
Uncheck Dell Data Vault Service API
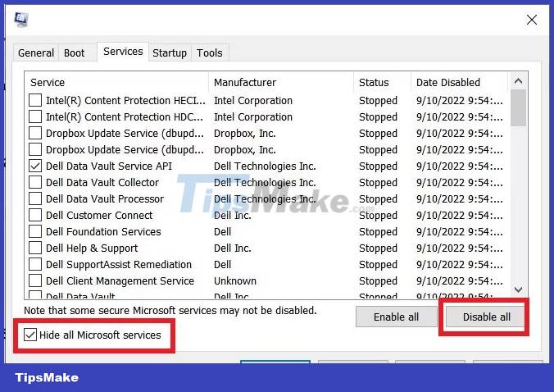coord(35,166)
